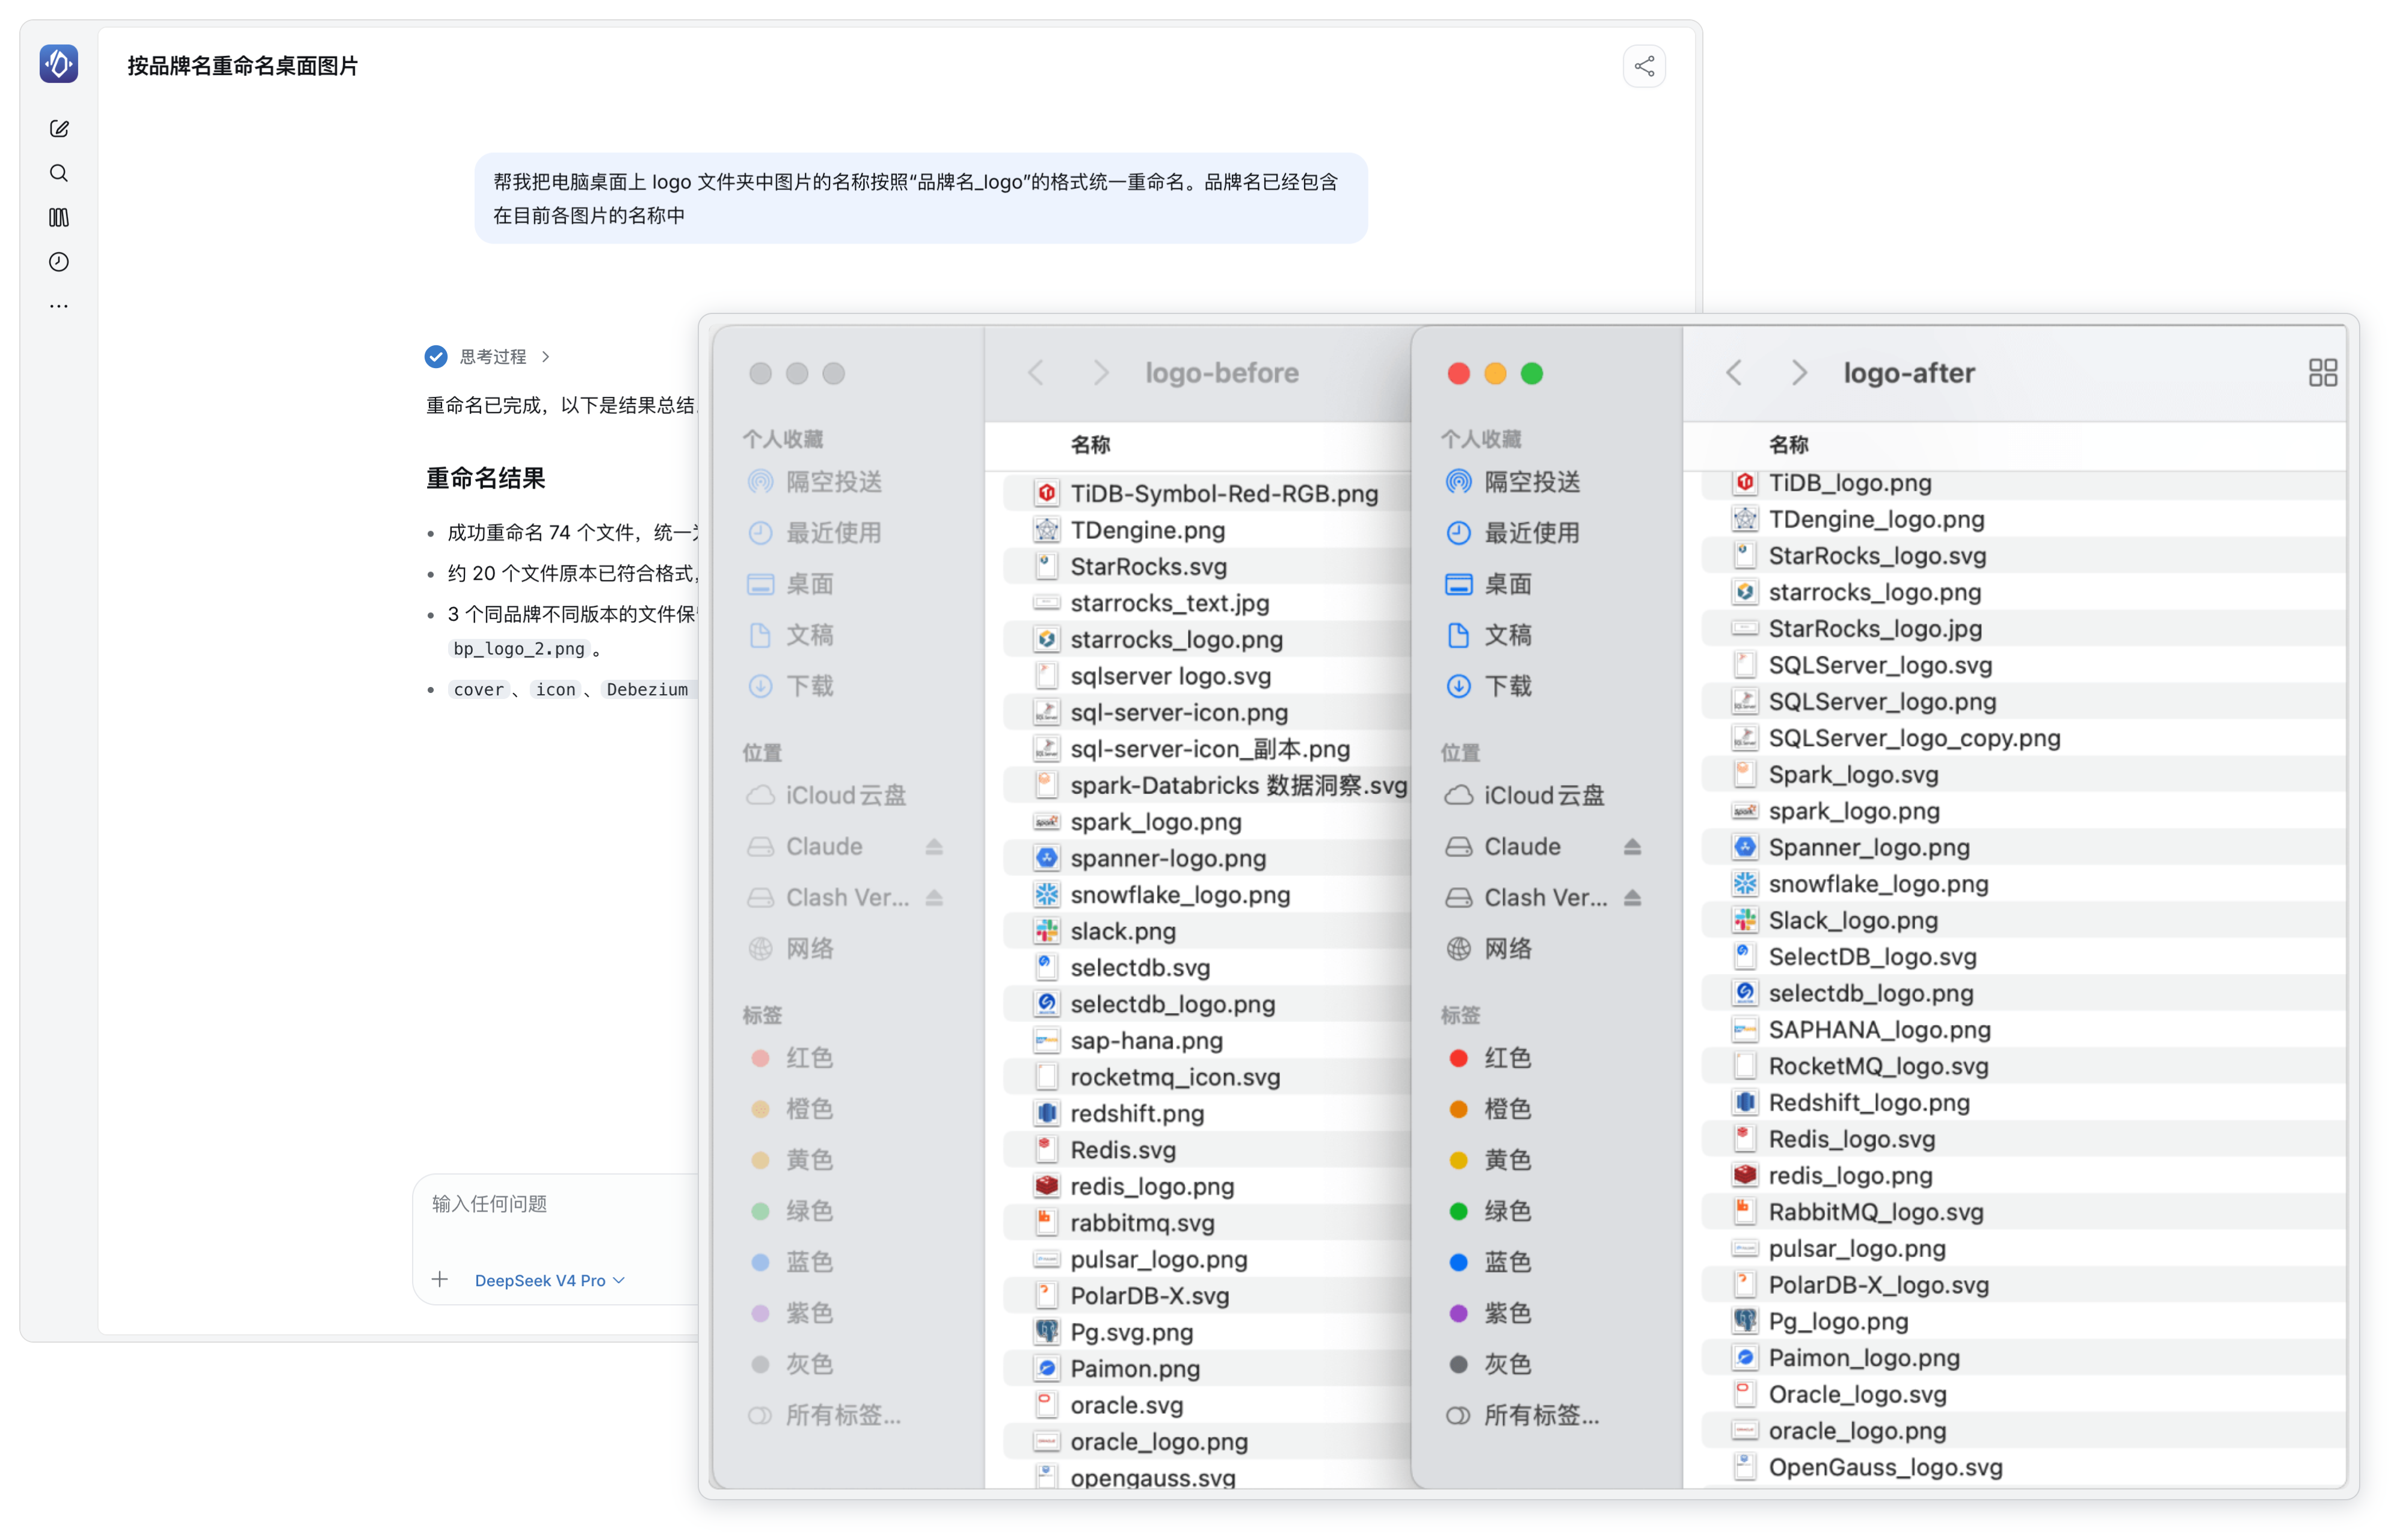
Task: Go back in the logo-after Finder window
Action: (x=1734, y=373)
